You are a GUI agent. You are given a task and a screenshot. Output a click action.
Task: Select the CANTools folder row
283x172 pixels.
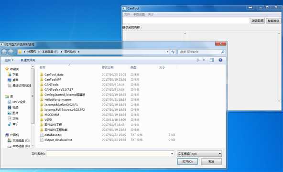point(52,85)
